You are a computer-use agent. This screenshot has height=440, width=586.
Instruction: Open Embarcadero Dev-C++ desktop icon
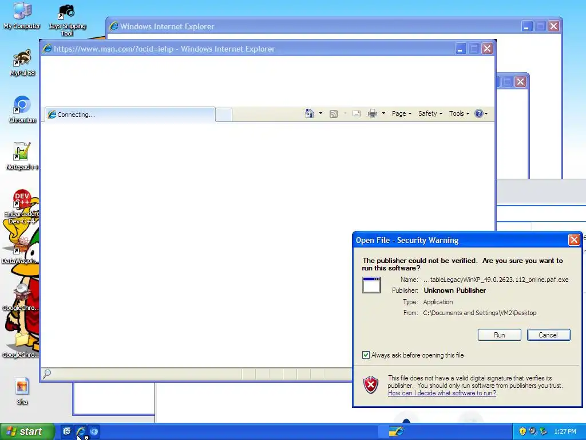[x=22, y=207]
